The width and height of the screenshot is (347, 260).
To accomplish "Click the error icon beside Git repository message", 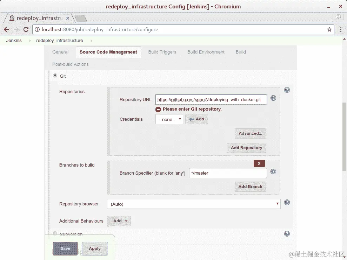I will coord(158,109).
